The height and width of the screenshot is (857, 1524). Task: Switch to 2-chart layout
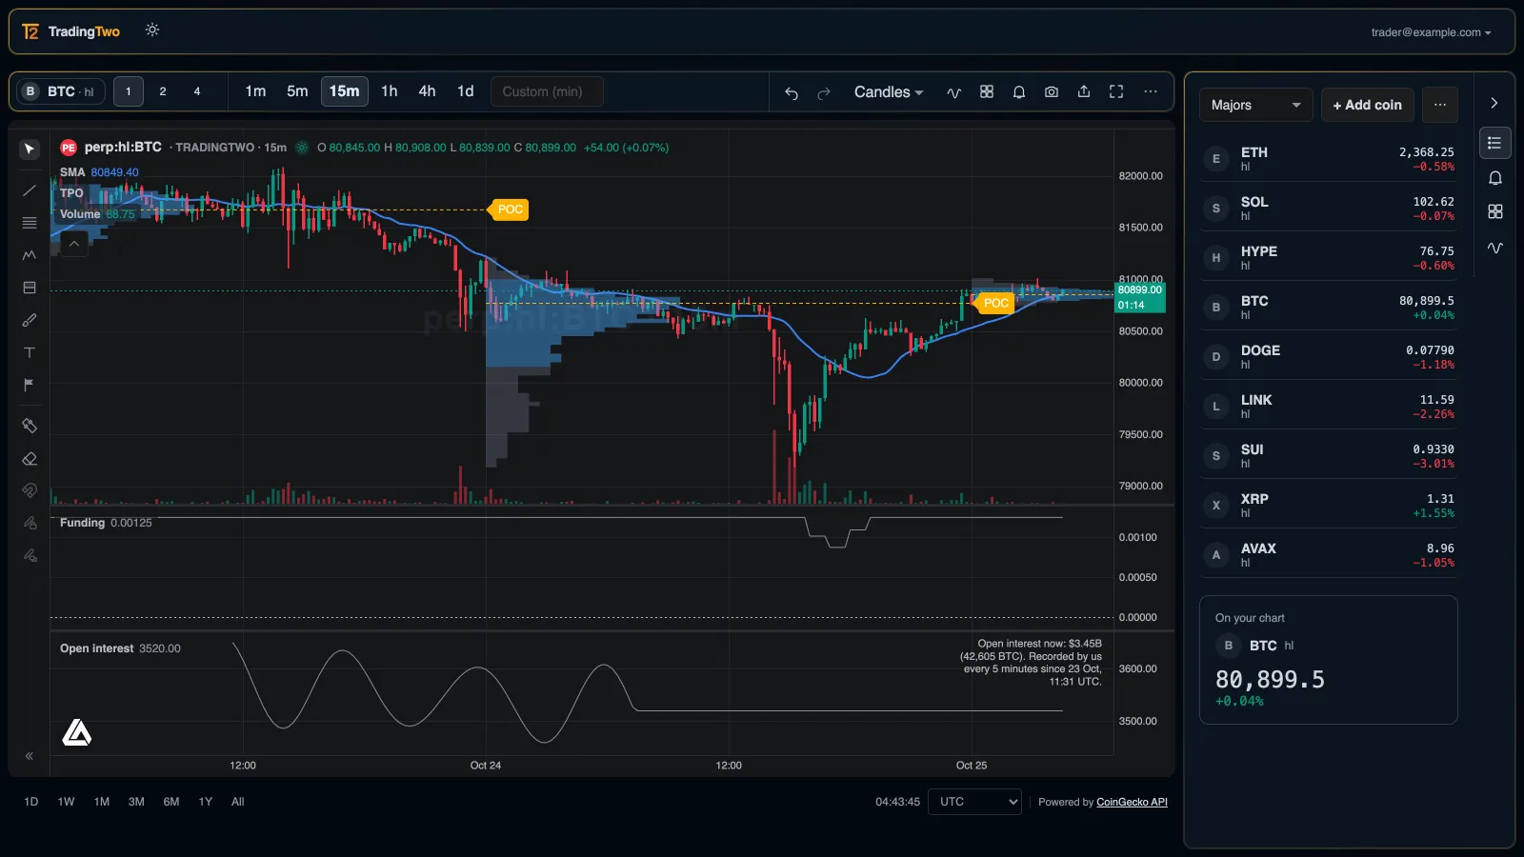163,91
